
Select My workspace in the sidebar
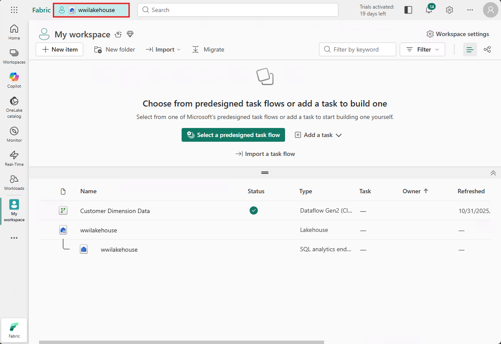coord(14,211)
